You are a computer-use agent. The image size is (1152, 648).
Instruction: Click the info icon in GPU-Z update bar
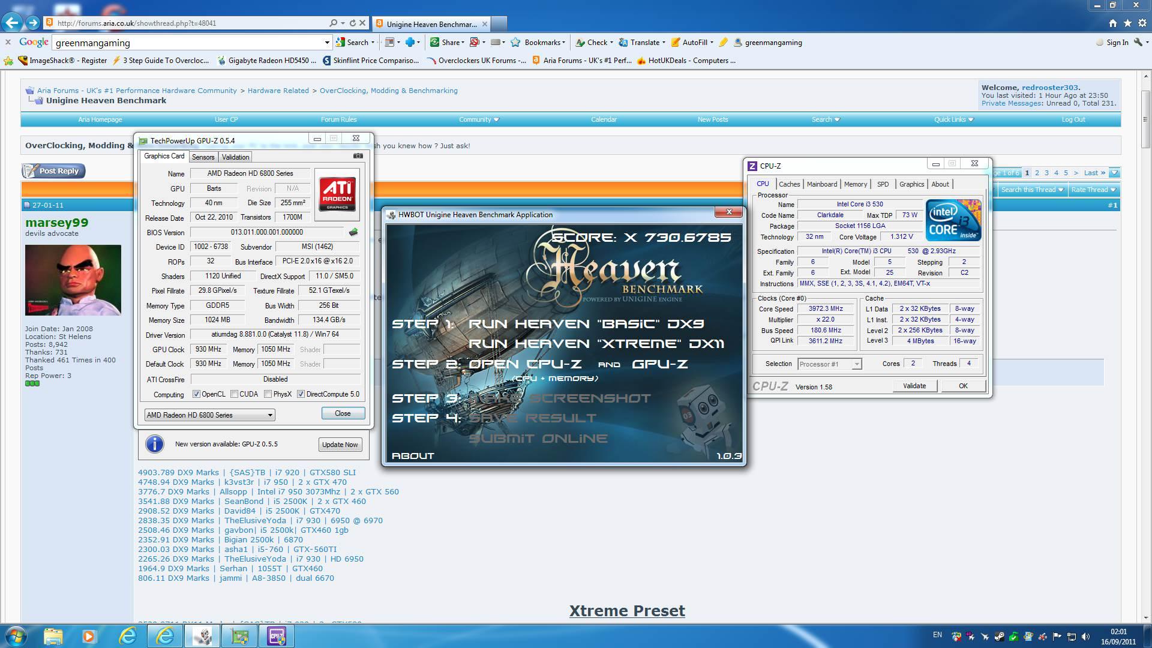[155, 444]
